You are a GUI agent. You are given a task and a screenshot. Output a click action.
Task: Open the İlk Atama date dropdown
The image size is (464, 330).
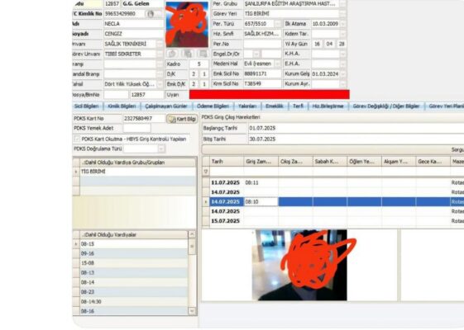click(x=343, y=24)
